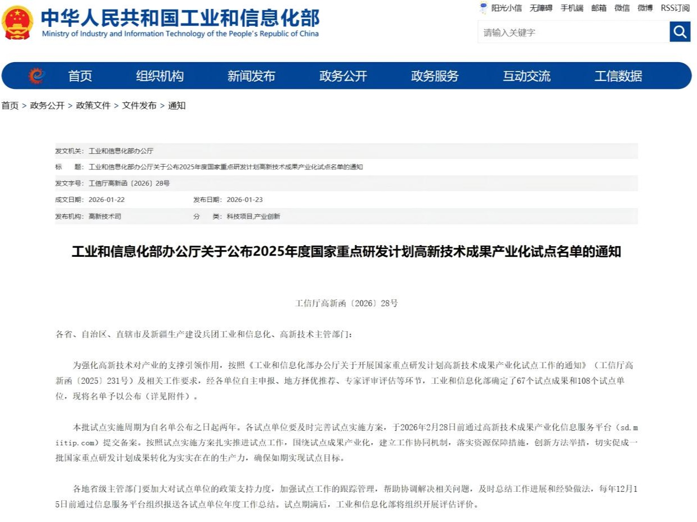Go to the 工信数据 section
Screen dimensions: 697x522
618,76
